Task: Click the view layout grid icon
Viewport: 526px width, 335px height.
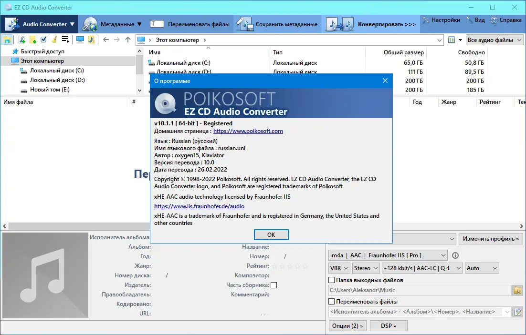Action: tap(452, 40)
